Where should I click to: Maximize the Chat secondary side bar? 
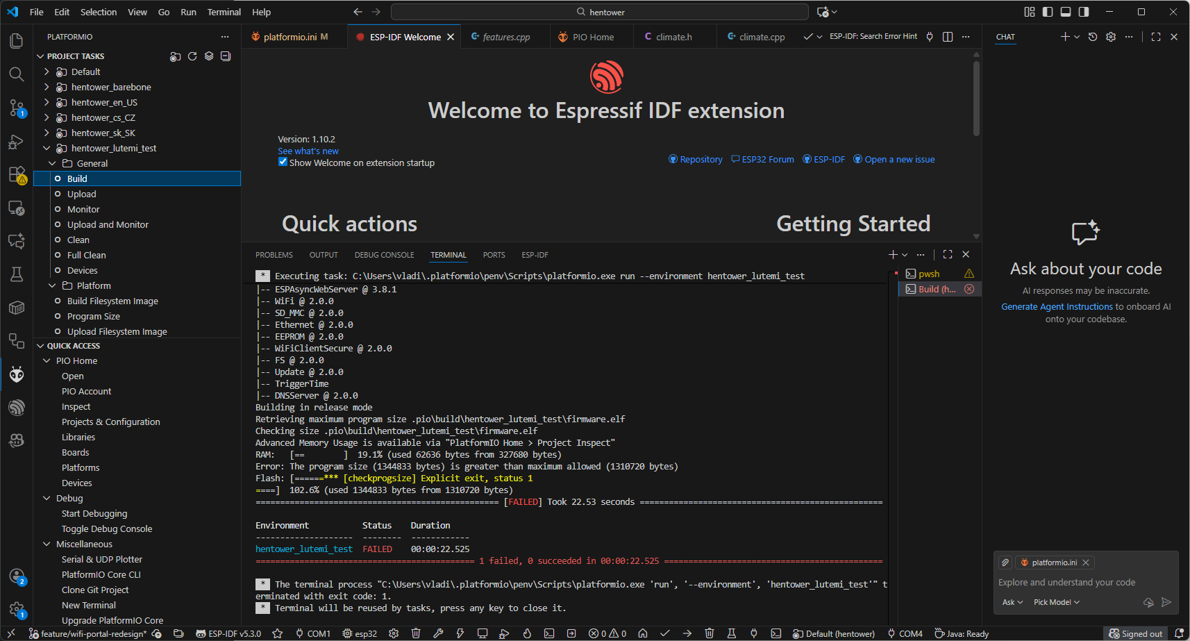[1156, 37]
